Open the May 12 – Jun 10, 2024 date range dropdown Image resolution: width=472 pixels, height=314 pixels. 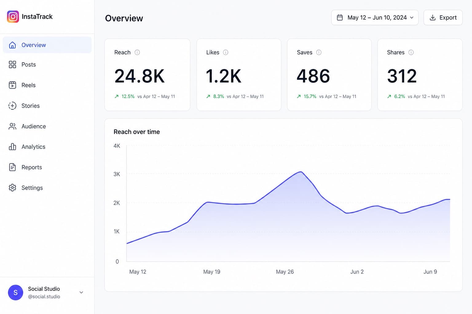click(375, 17)
